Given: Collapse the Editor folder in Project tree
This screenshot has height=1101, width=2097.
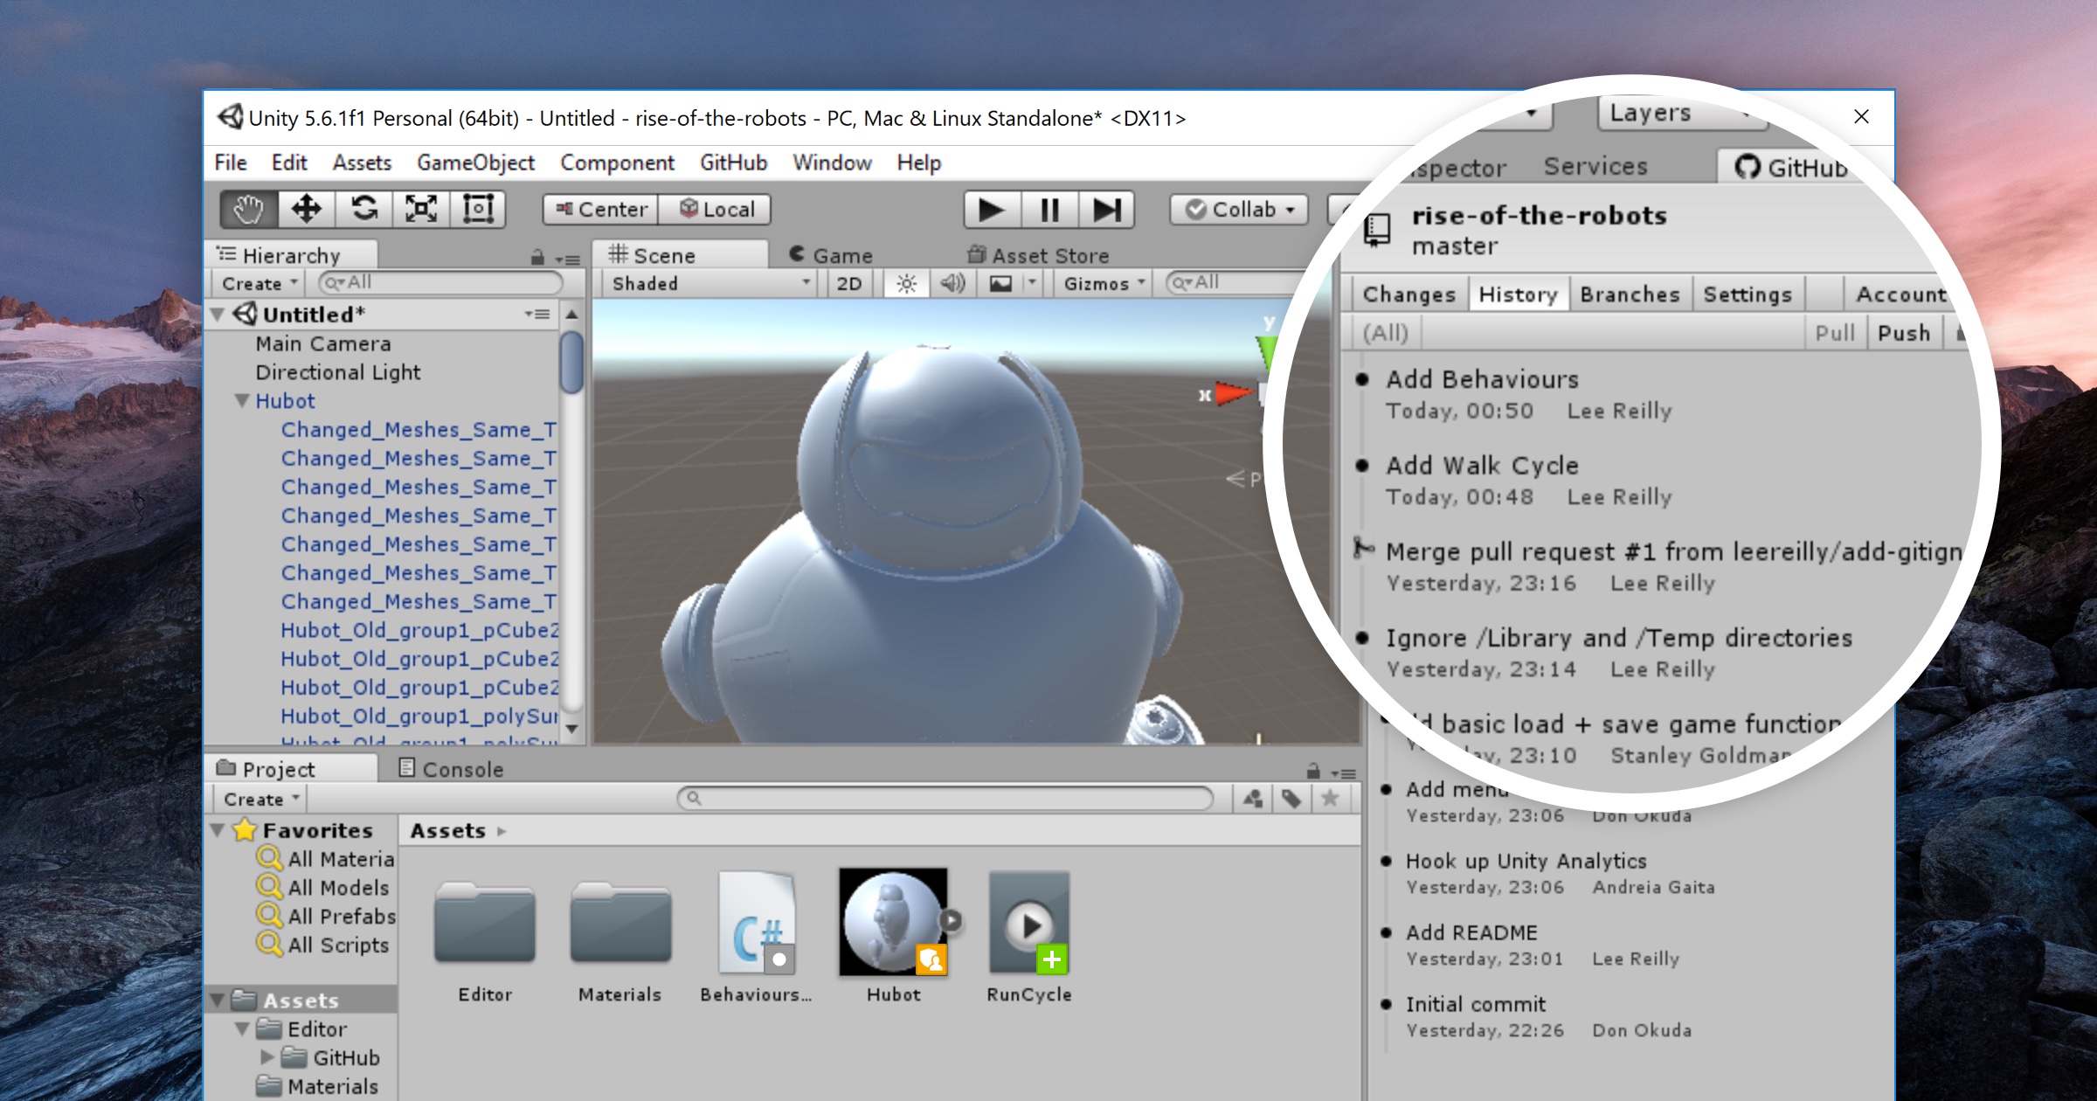Looking at the screenshot, I should [x=242, y=1028].
